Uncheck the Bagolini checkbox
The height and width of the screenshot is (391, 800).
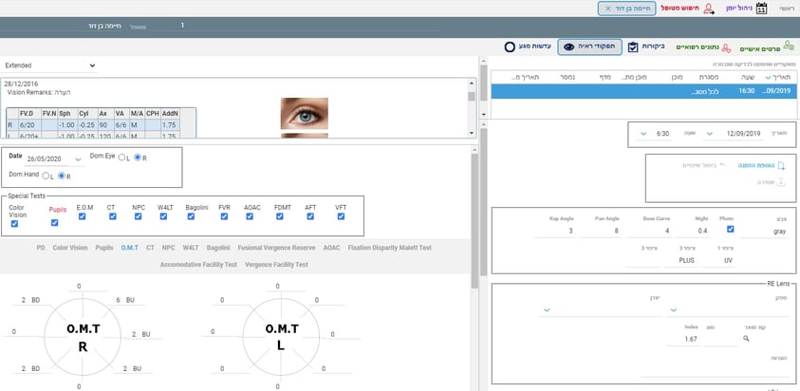pos(191,216)
